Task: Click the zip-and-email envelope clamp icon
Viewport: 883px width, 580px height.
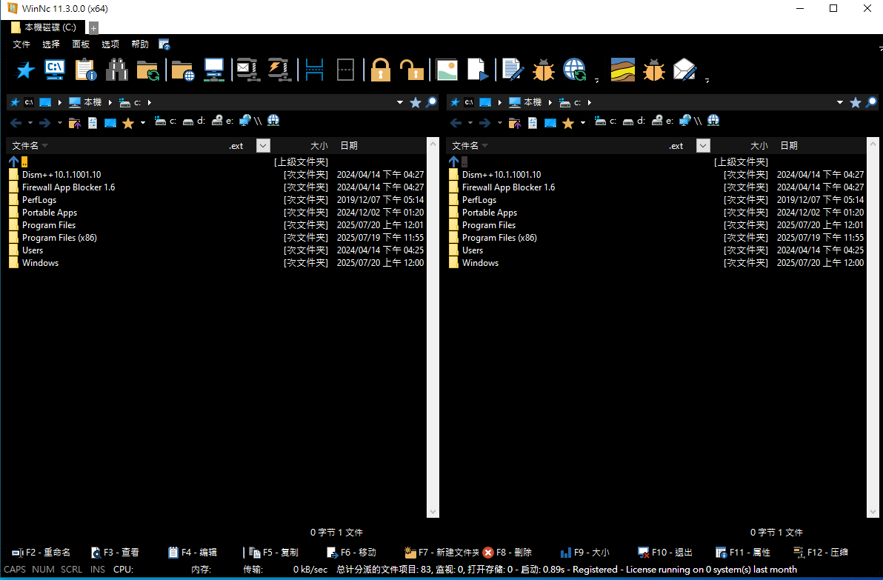Action: (248, 70)
